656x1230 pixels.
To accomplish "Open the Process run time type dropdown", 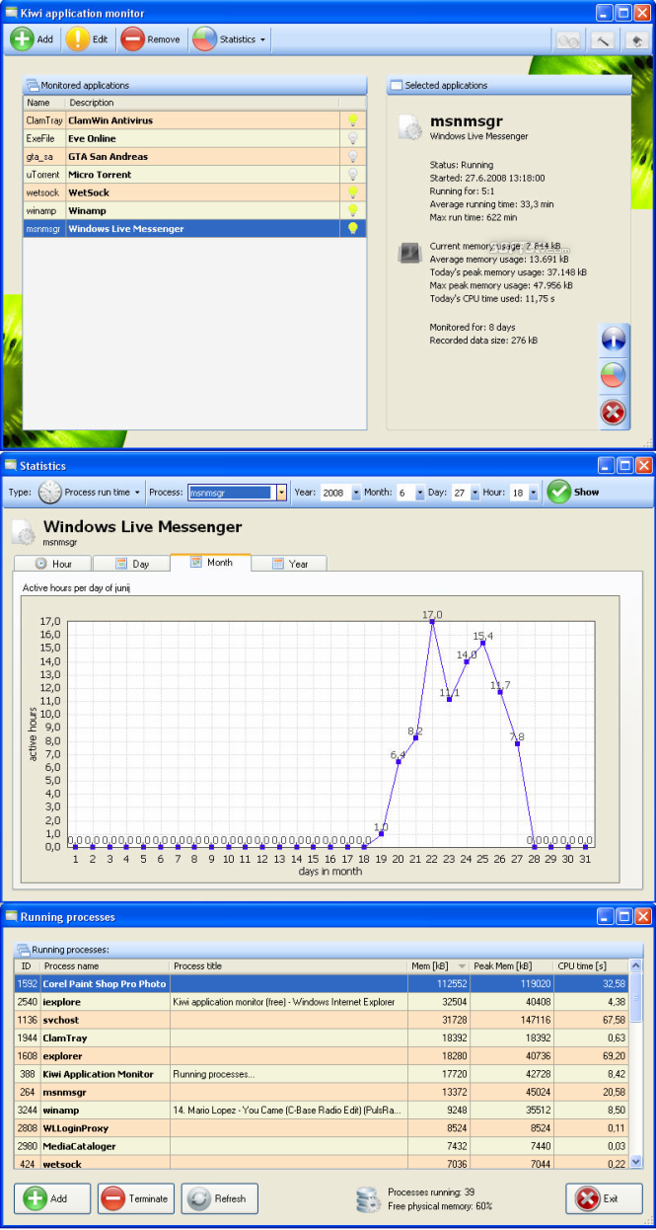I will coord(92,492).
